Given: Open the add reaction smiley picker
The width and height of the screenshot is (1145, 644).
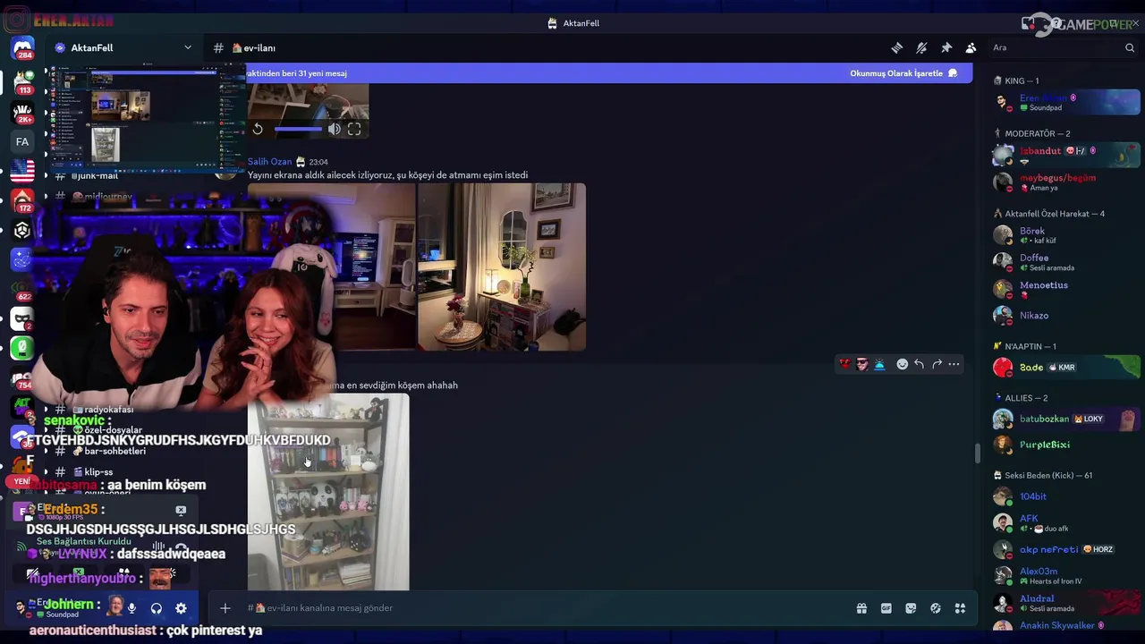Looking at the screenshot, I should point(902,364).
